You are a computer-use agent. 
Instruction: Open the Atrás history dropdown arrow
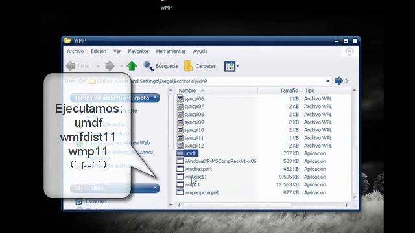click(98, 66)
